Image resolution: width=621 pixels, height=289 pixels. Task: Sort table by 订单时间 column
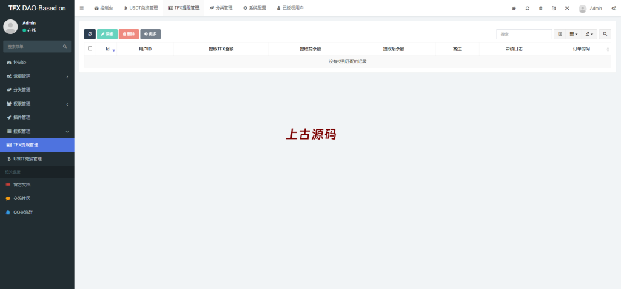pos(581,49)
